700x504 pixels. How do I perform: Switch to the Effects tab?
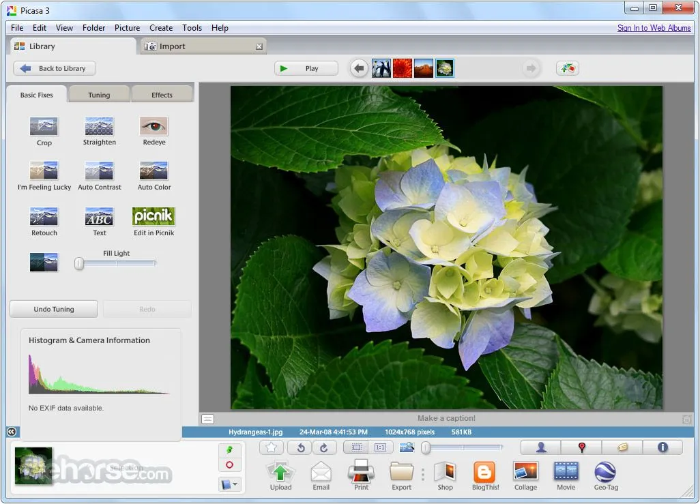click(162, 95)
